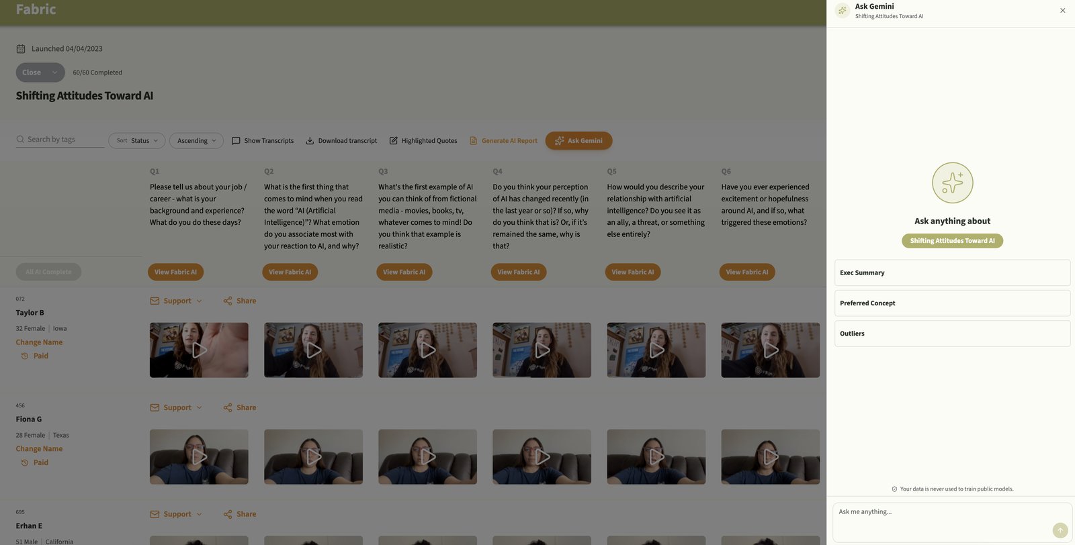The image size is (1075, 545).
Task: Play Fiona G's Q4 video
Action: (x=542, y=457)
